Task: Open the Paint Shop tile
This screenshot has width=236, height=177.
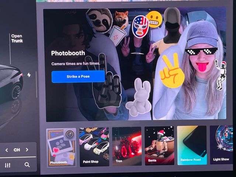Action: [94, 147]
